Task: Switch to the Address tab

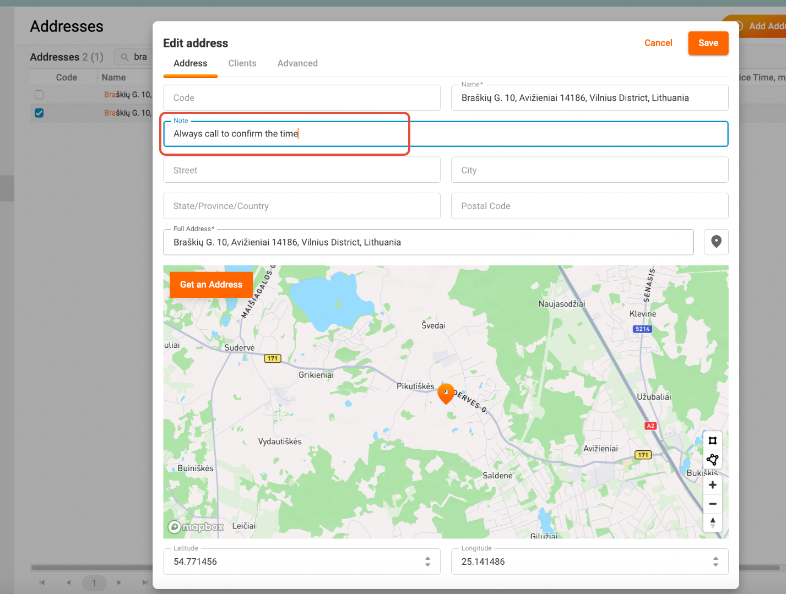Action: click(191, 63)
